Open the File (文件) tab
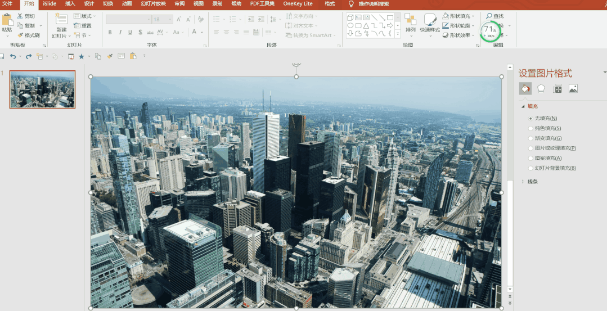The width and height of the screenshot is (607, 311). (7, 3)
